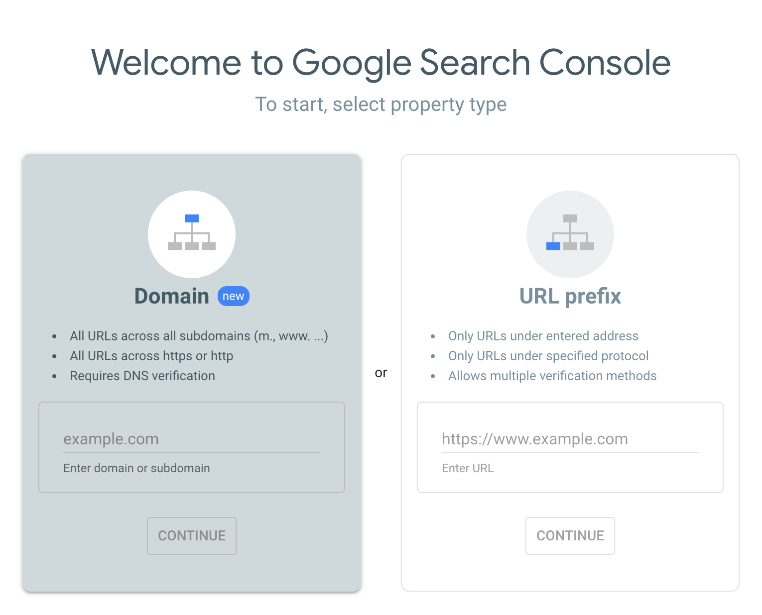
Task: Click the example.com domain input field
Action: pos(191,439)
